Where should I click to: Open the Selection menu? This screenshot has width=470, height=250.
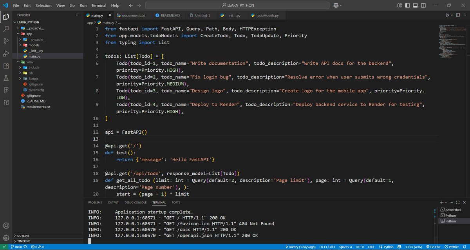tap(43, 5)
